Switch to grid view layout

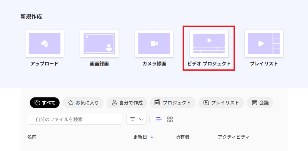click(x=170, y=119)
